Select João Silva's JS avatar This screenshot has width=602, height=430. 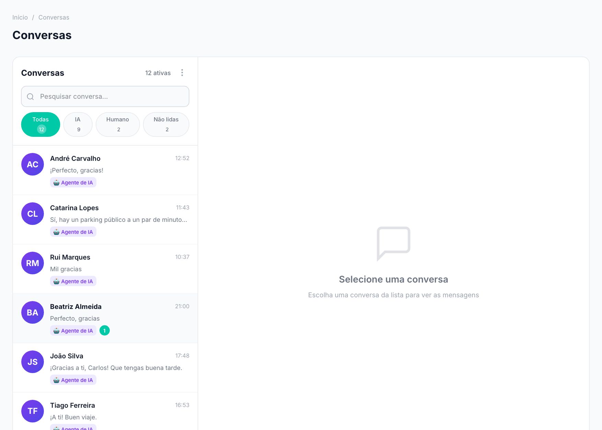[33, 362]
